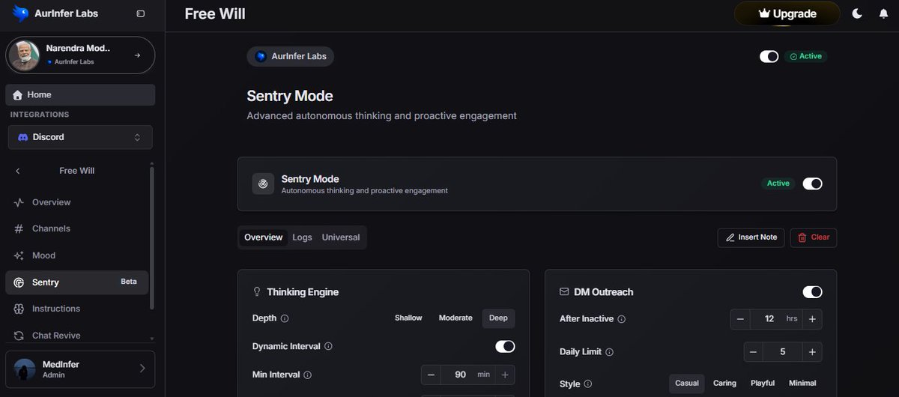Viewport: 899px width, 397px height.
Task: Click the Channels hash icon
Action: 19,228
